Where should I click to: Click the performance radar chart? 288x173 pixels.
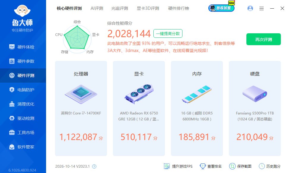[77, 39]
